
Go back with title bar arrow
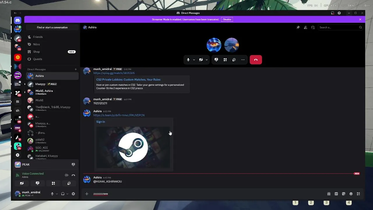click(15, 13)
